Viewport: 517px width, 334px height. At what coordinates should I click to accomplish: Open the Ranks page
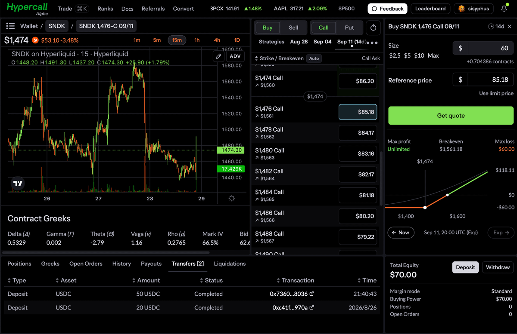tap(105, 9)
